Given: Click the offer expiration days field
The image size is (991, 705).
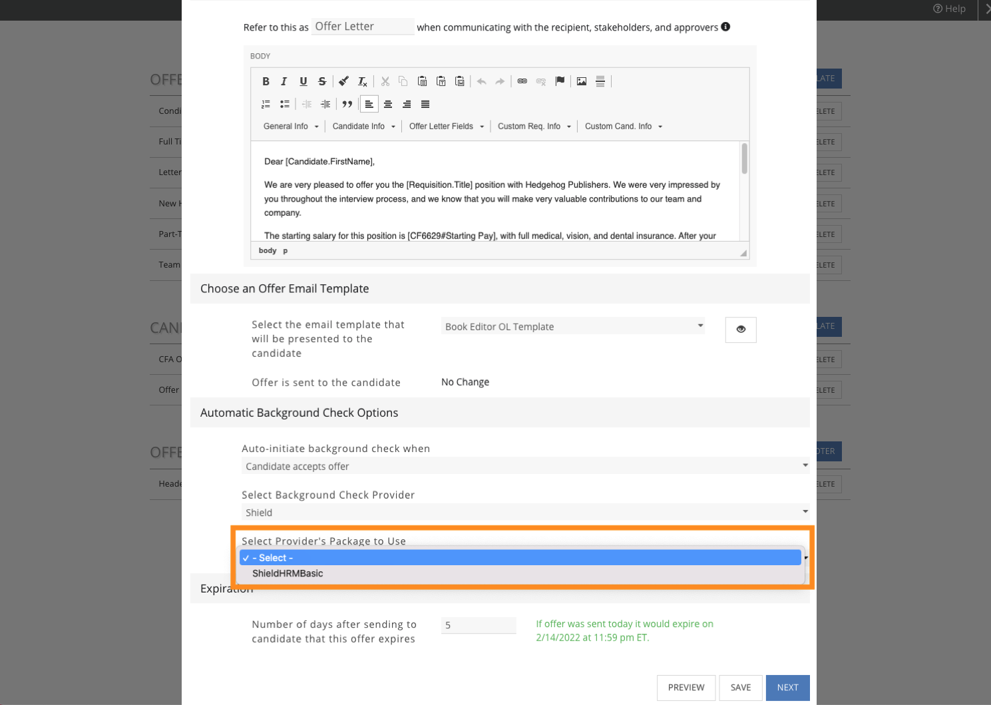Looking at the screenshot, I should coord(479,625).
